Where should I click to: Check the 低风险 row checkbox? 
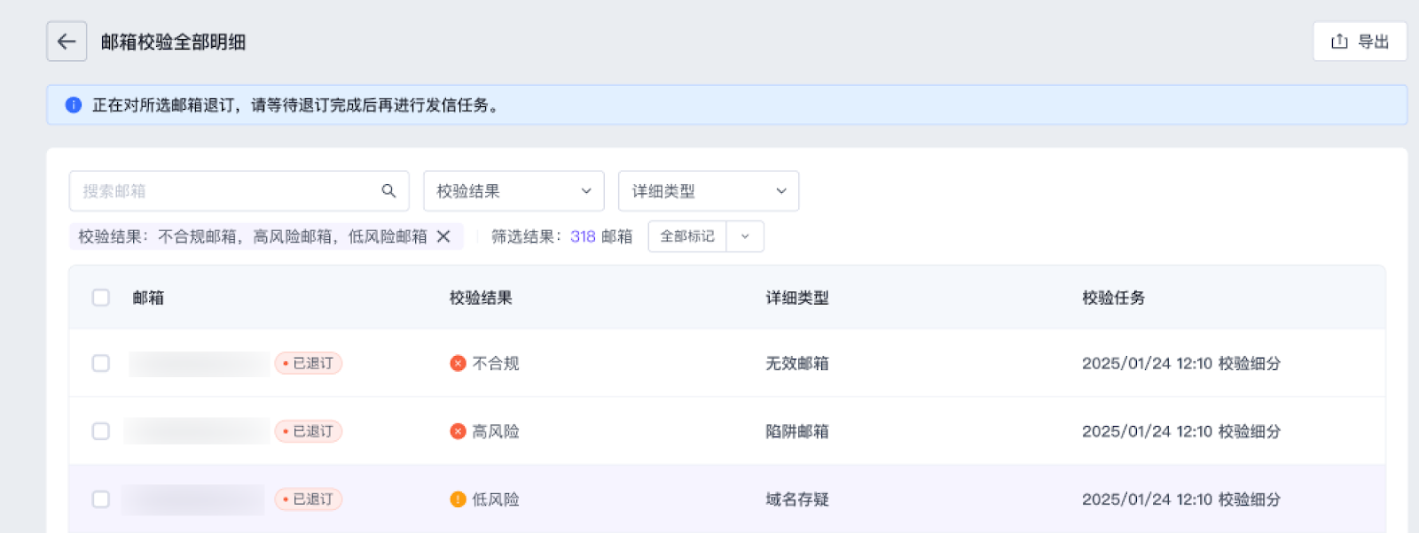(x=101, y=499)
